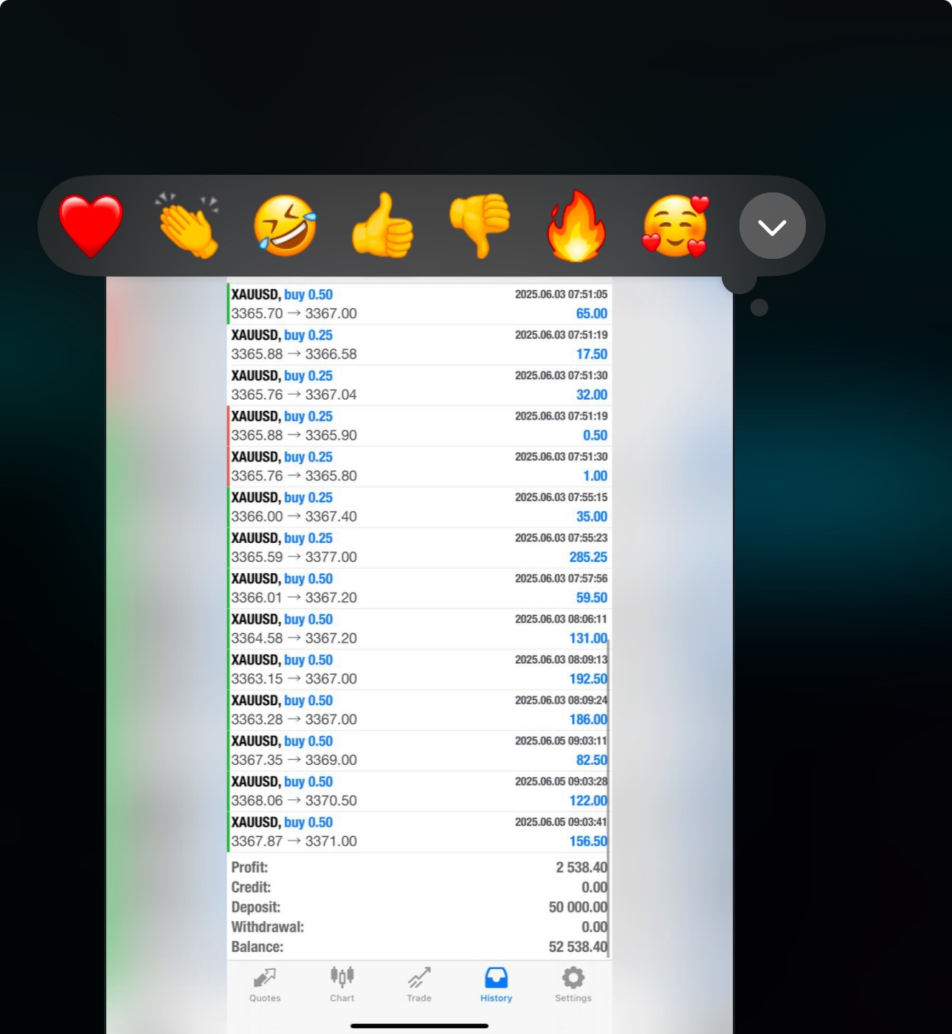952x1034 pixels.
Task: Select trade with profit 192.50
Action: click(x=418, y=669)
